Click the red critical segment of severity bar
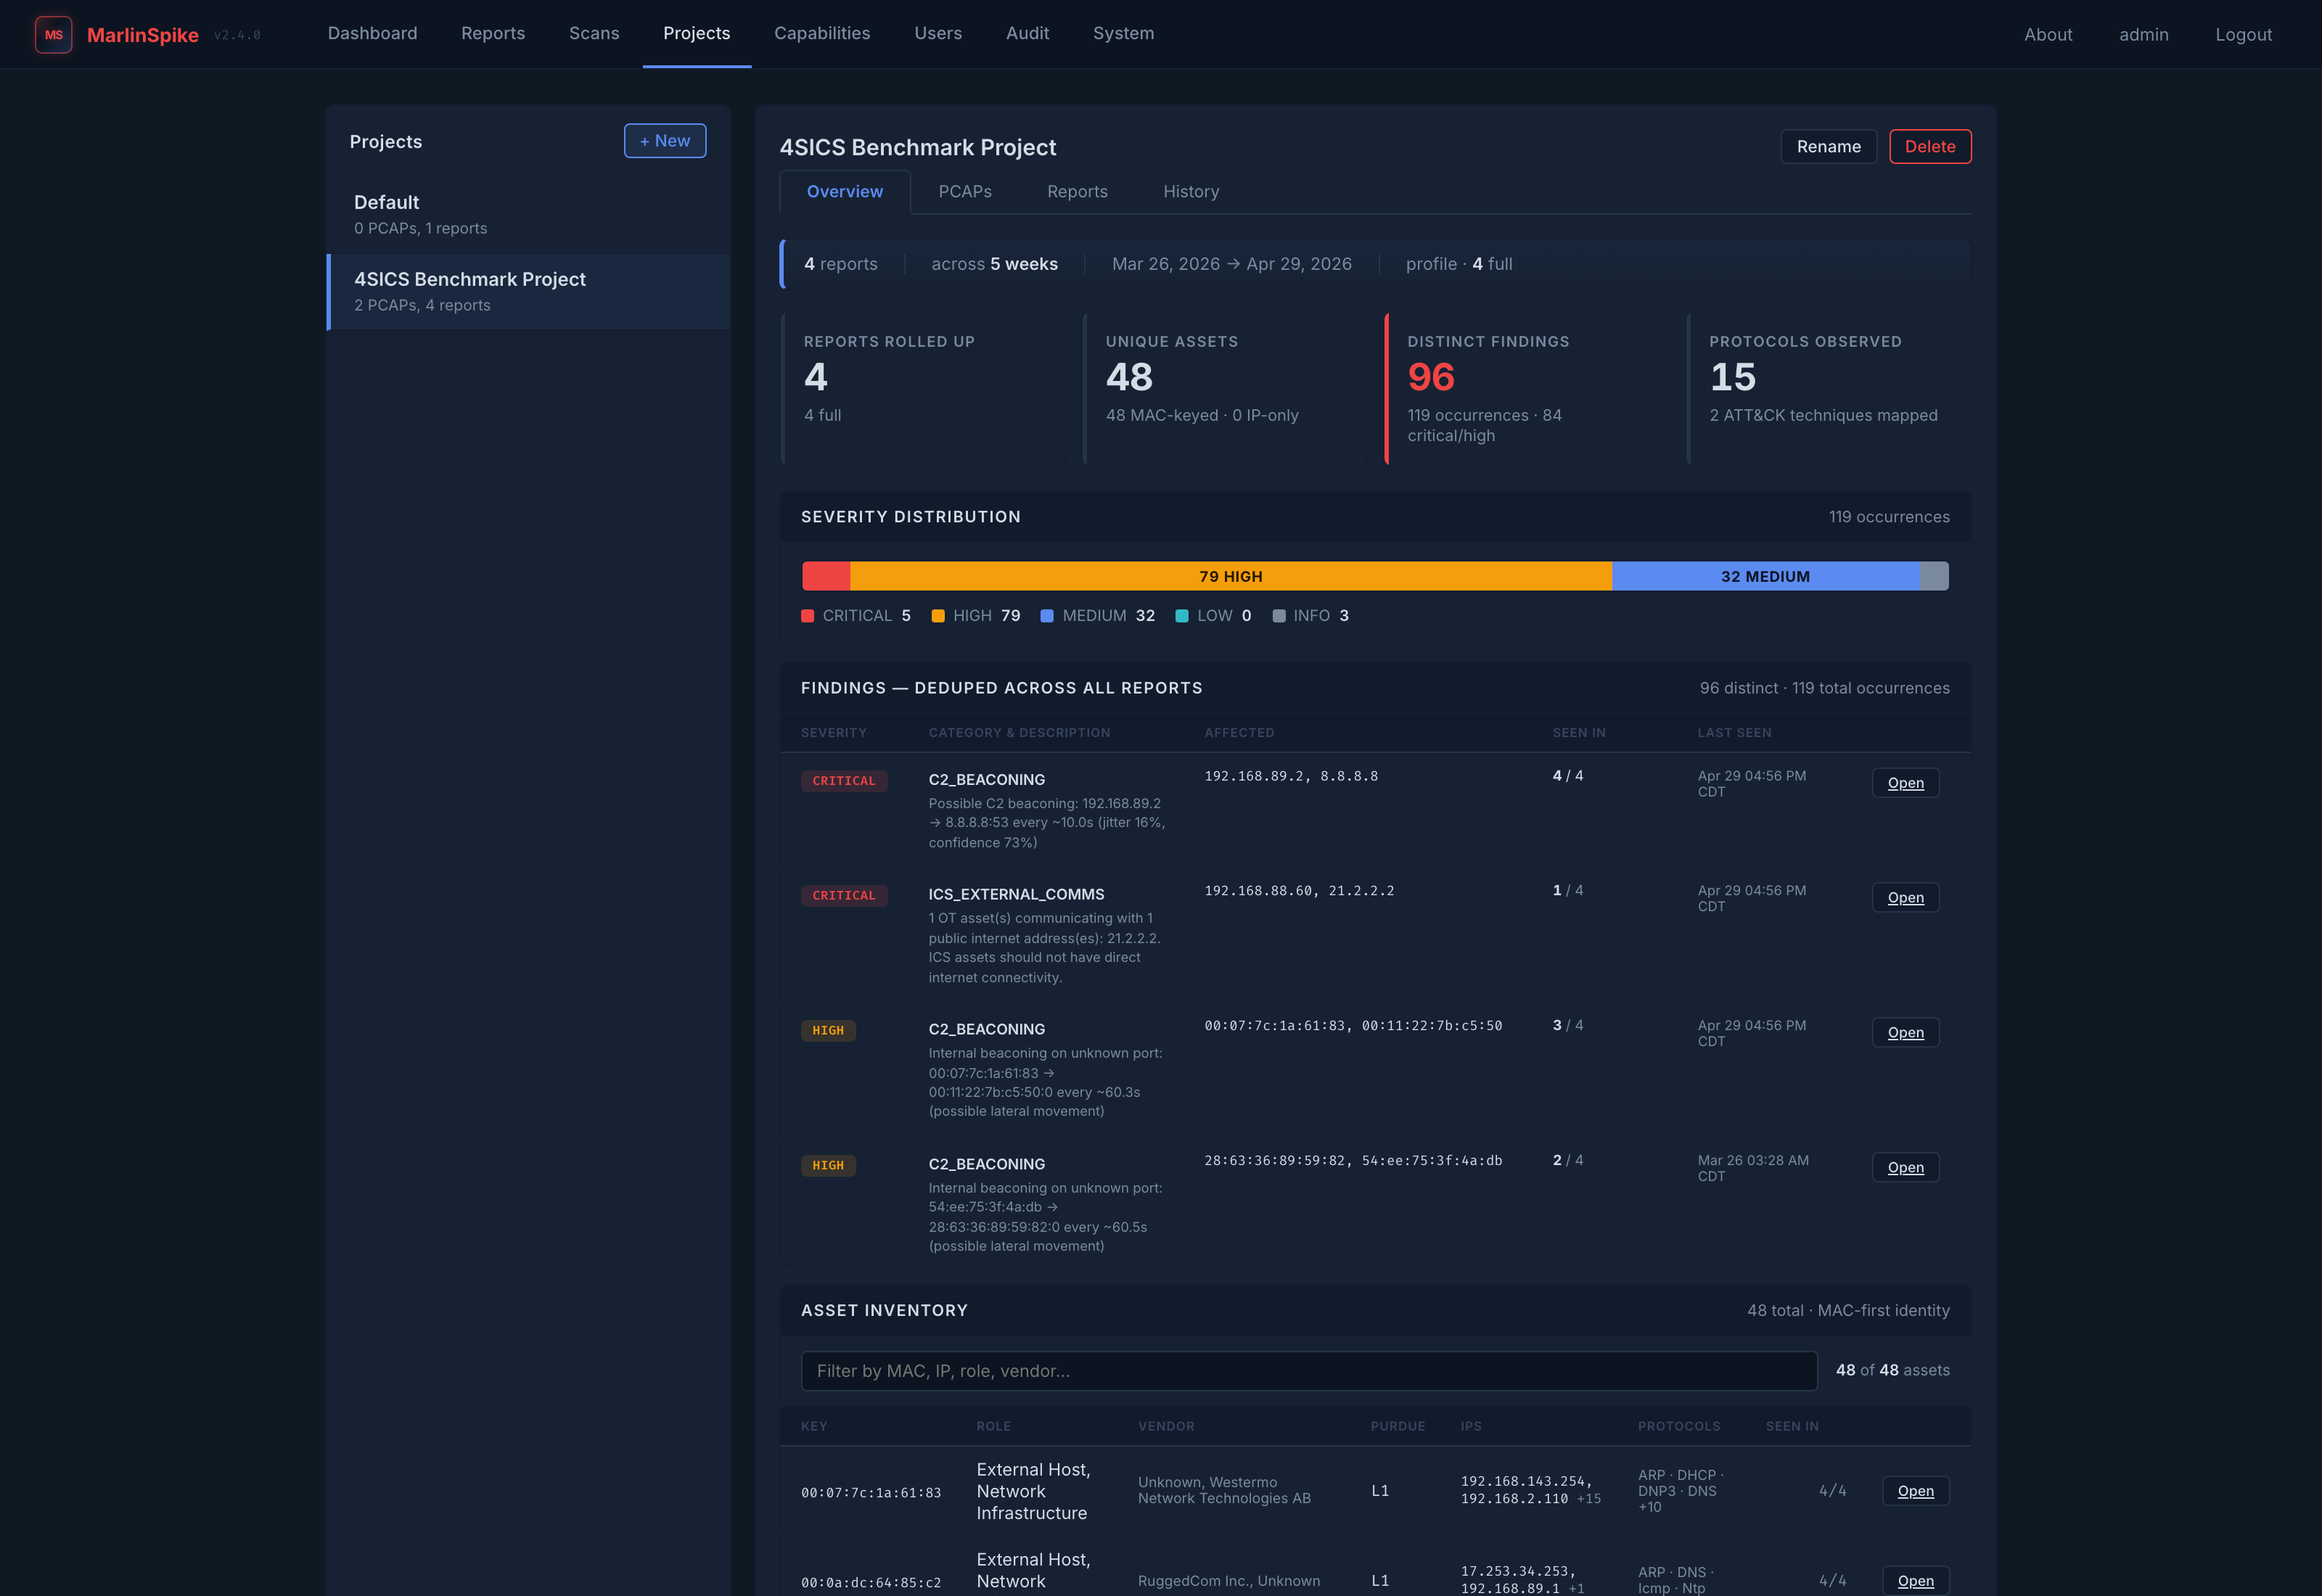Image resolution: width=2322 pixels, height=1596 pixels. (826, 576)
